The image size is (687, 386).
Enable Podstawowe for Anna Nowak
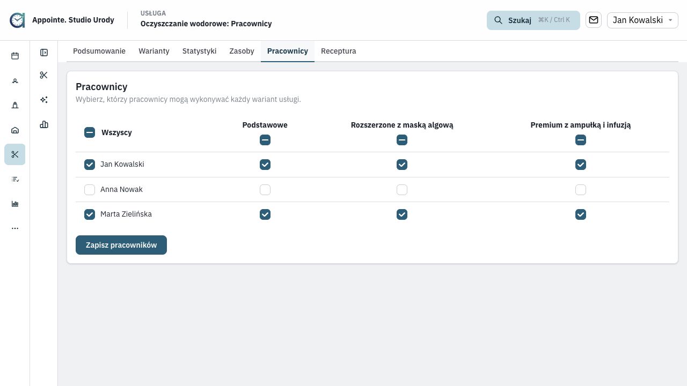(x=265, y=190)
